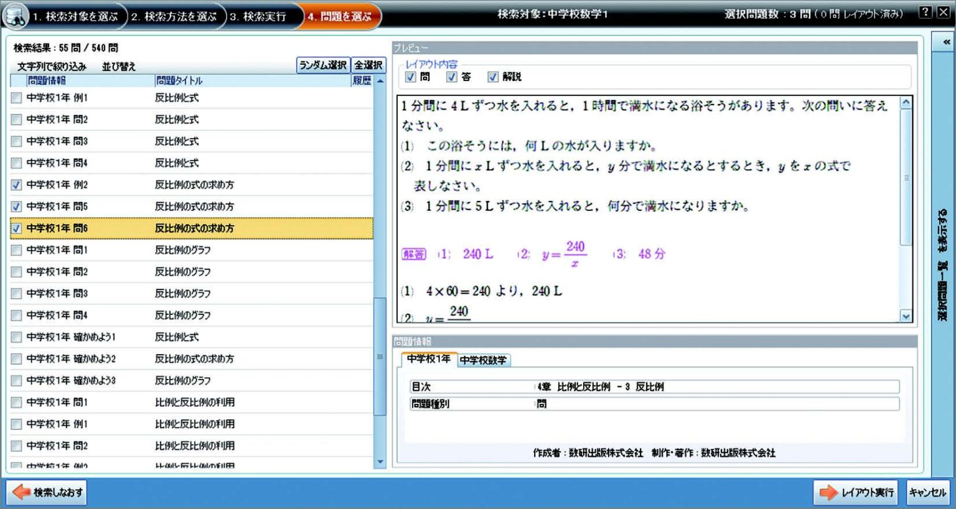
Task: Switch to the 中学校数学 tab
Action: point(484,359)
